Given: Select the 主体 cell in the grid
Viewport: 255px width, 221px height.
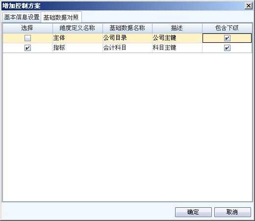Looking at the screenshot, I should coord(77,38).
